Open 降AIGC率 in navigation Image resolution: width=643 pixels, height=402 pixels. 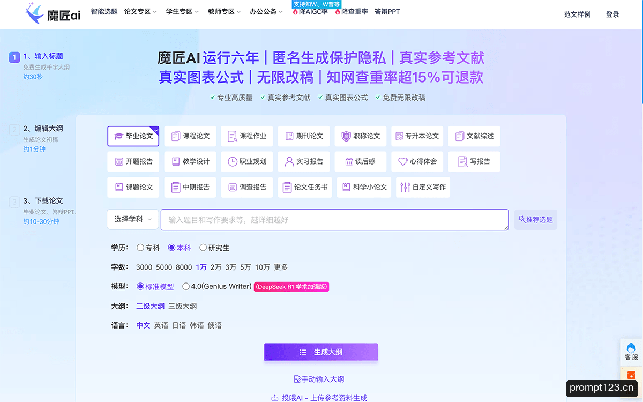310,12
